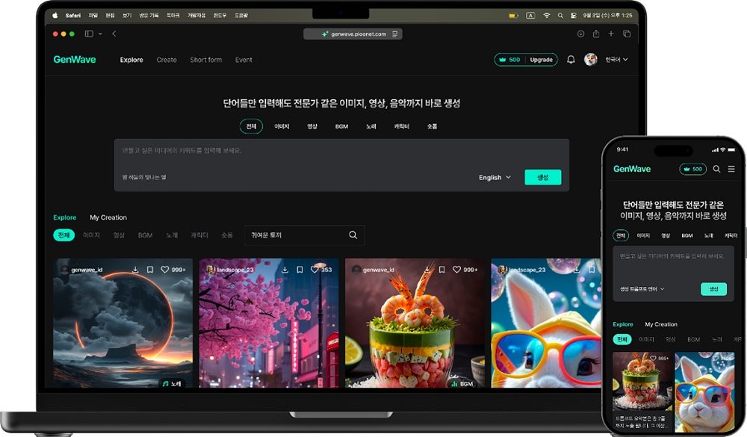Screen dimensions: 747x437
Task: Download the landscape_23 cherry blossom image
Action: click(x=285, y=270)
